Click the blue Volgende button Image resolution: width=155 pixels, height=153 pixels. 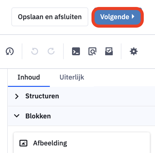click(118, 17)
